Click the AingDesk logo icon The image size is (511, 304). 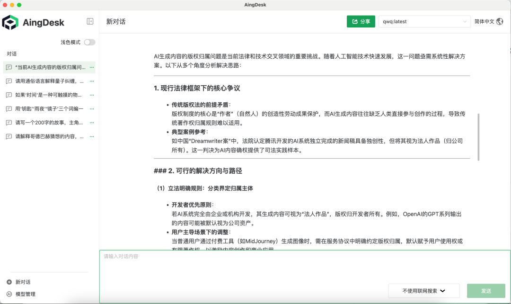pyautogui.click(x=10, y=22)
